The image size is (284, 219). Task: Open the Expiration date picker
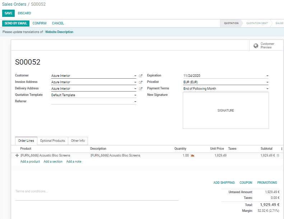tap(267, 76)
